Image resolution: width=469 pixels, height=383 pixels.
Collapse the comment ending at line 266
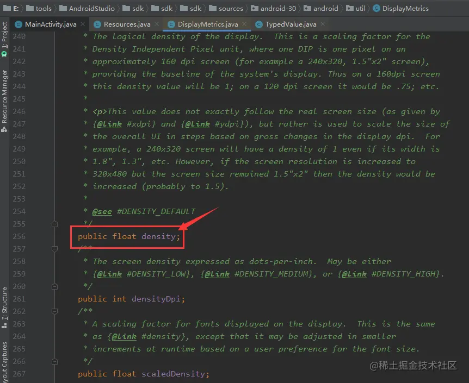[54, 361]
